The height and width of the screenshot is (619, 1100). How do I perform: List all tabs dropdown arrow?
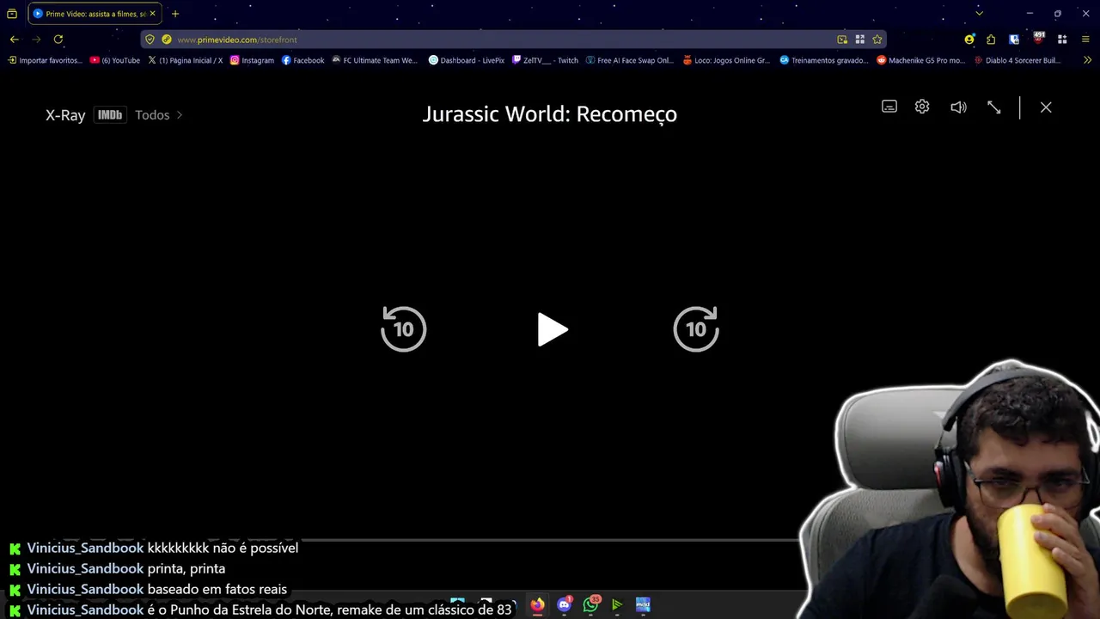click(x=979, y=13)
